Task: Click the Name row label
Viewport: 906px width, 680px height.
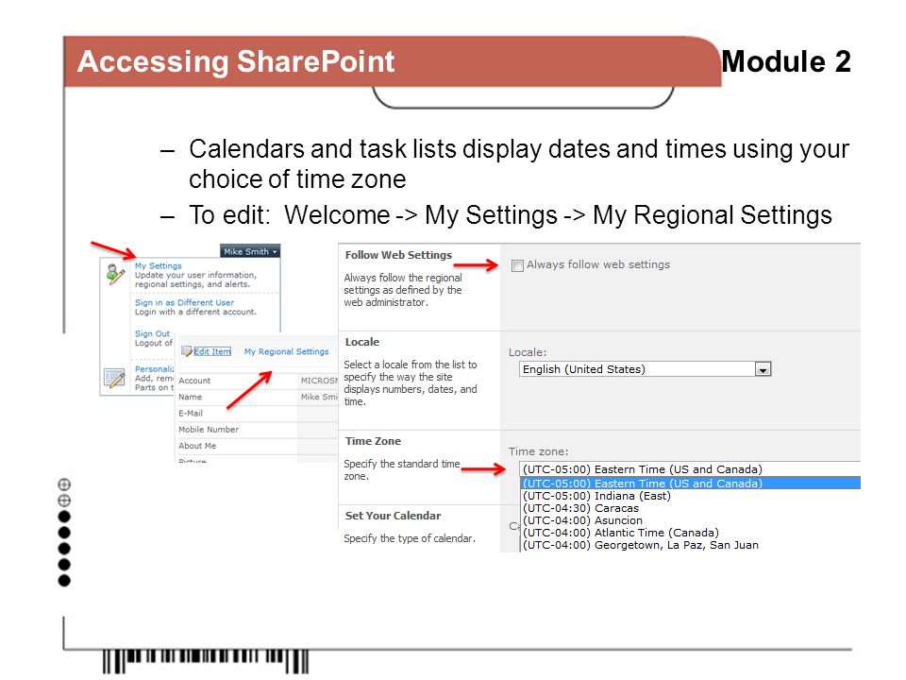Action: point(190,397)
